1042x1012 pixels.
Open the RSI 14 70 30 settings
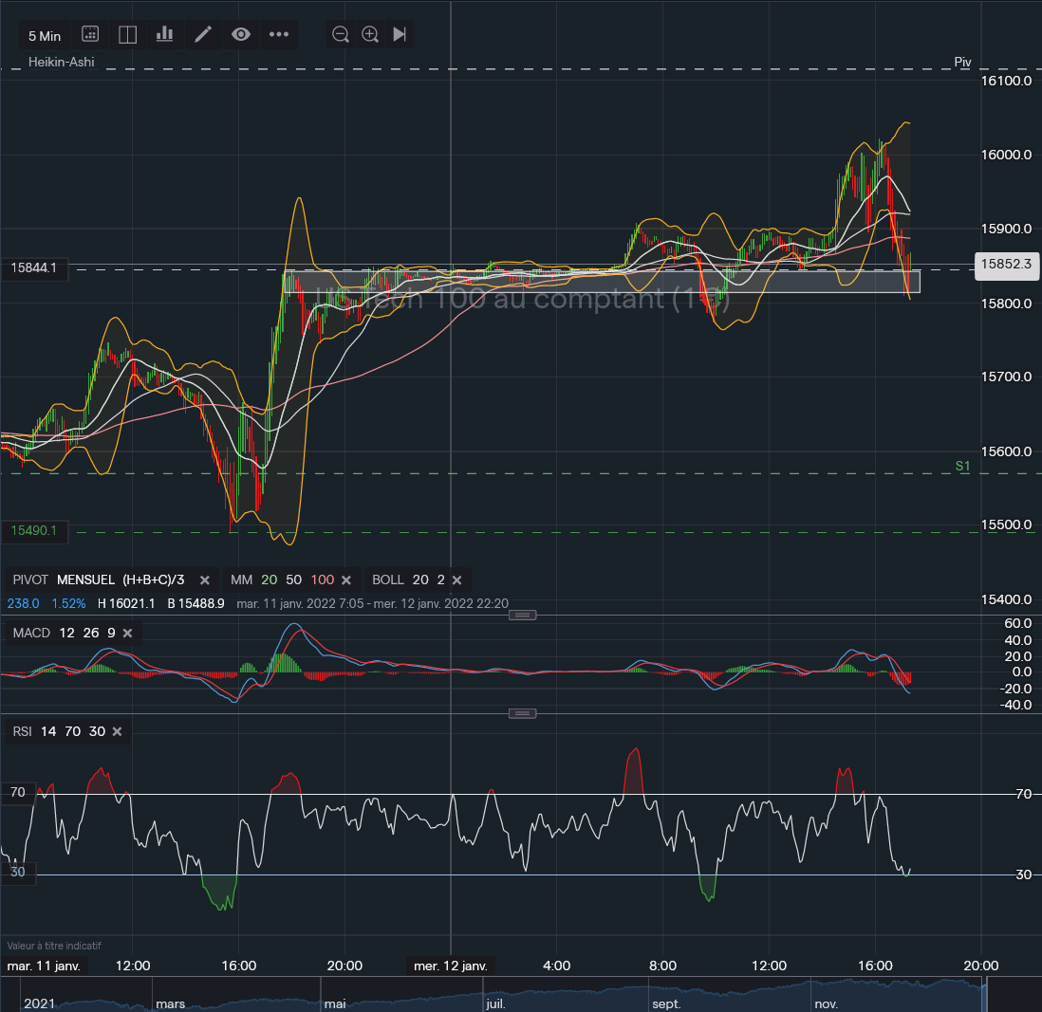pyautogui.click(x=59, y=731)
